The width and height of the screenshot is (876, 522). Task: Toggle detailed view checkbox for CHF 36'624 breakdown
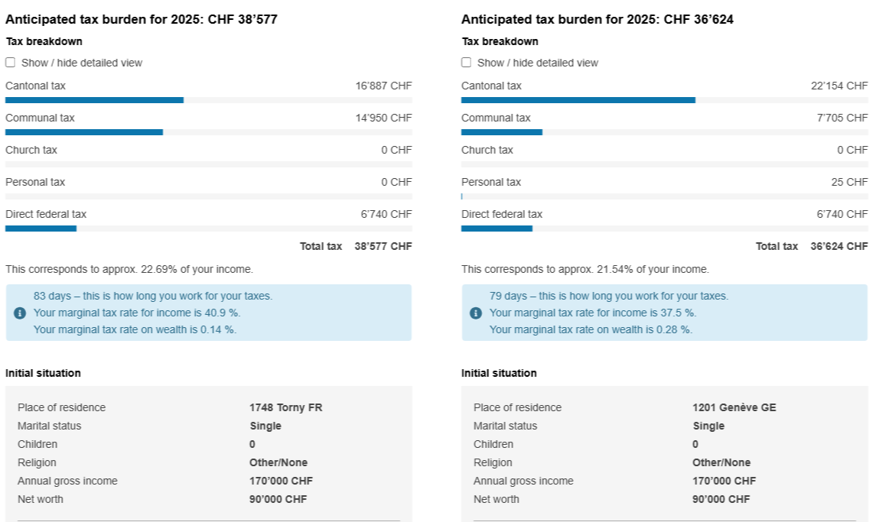[467, 63]
